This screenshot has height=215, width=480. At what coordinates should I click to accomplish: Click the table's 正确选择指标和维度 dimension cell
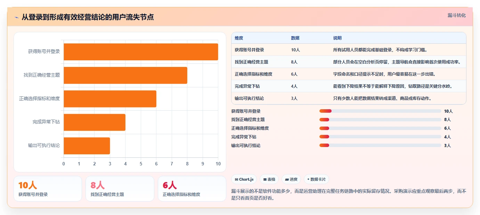tap(253, 74)
